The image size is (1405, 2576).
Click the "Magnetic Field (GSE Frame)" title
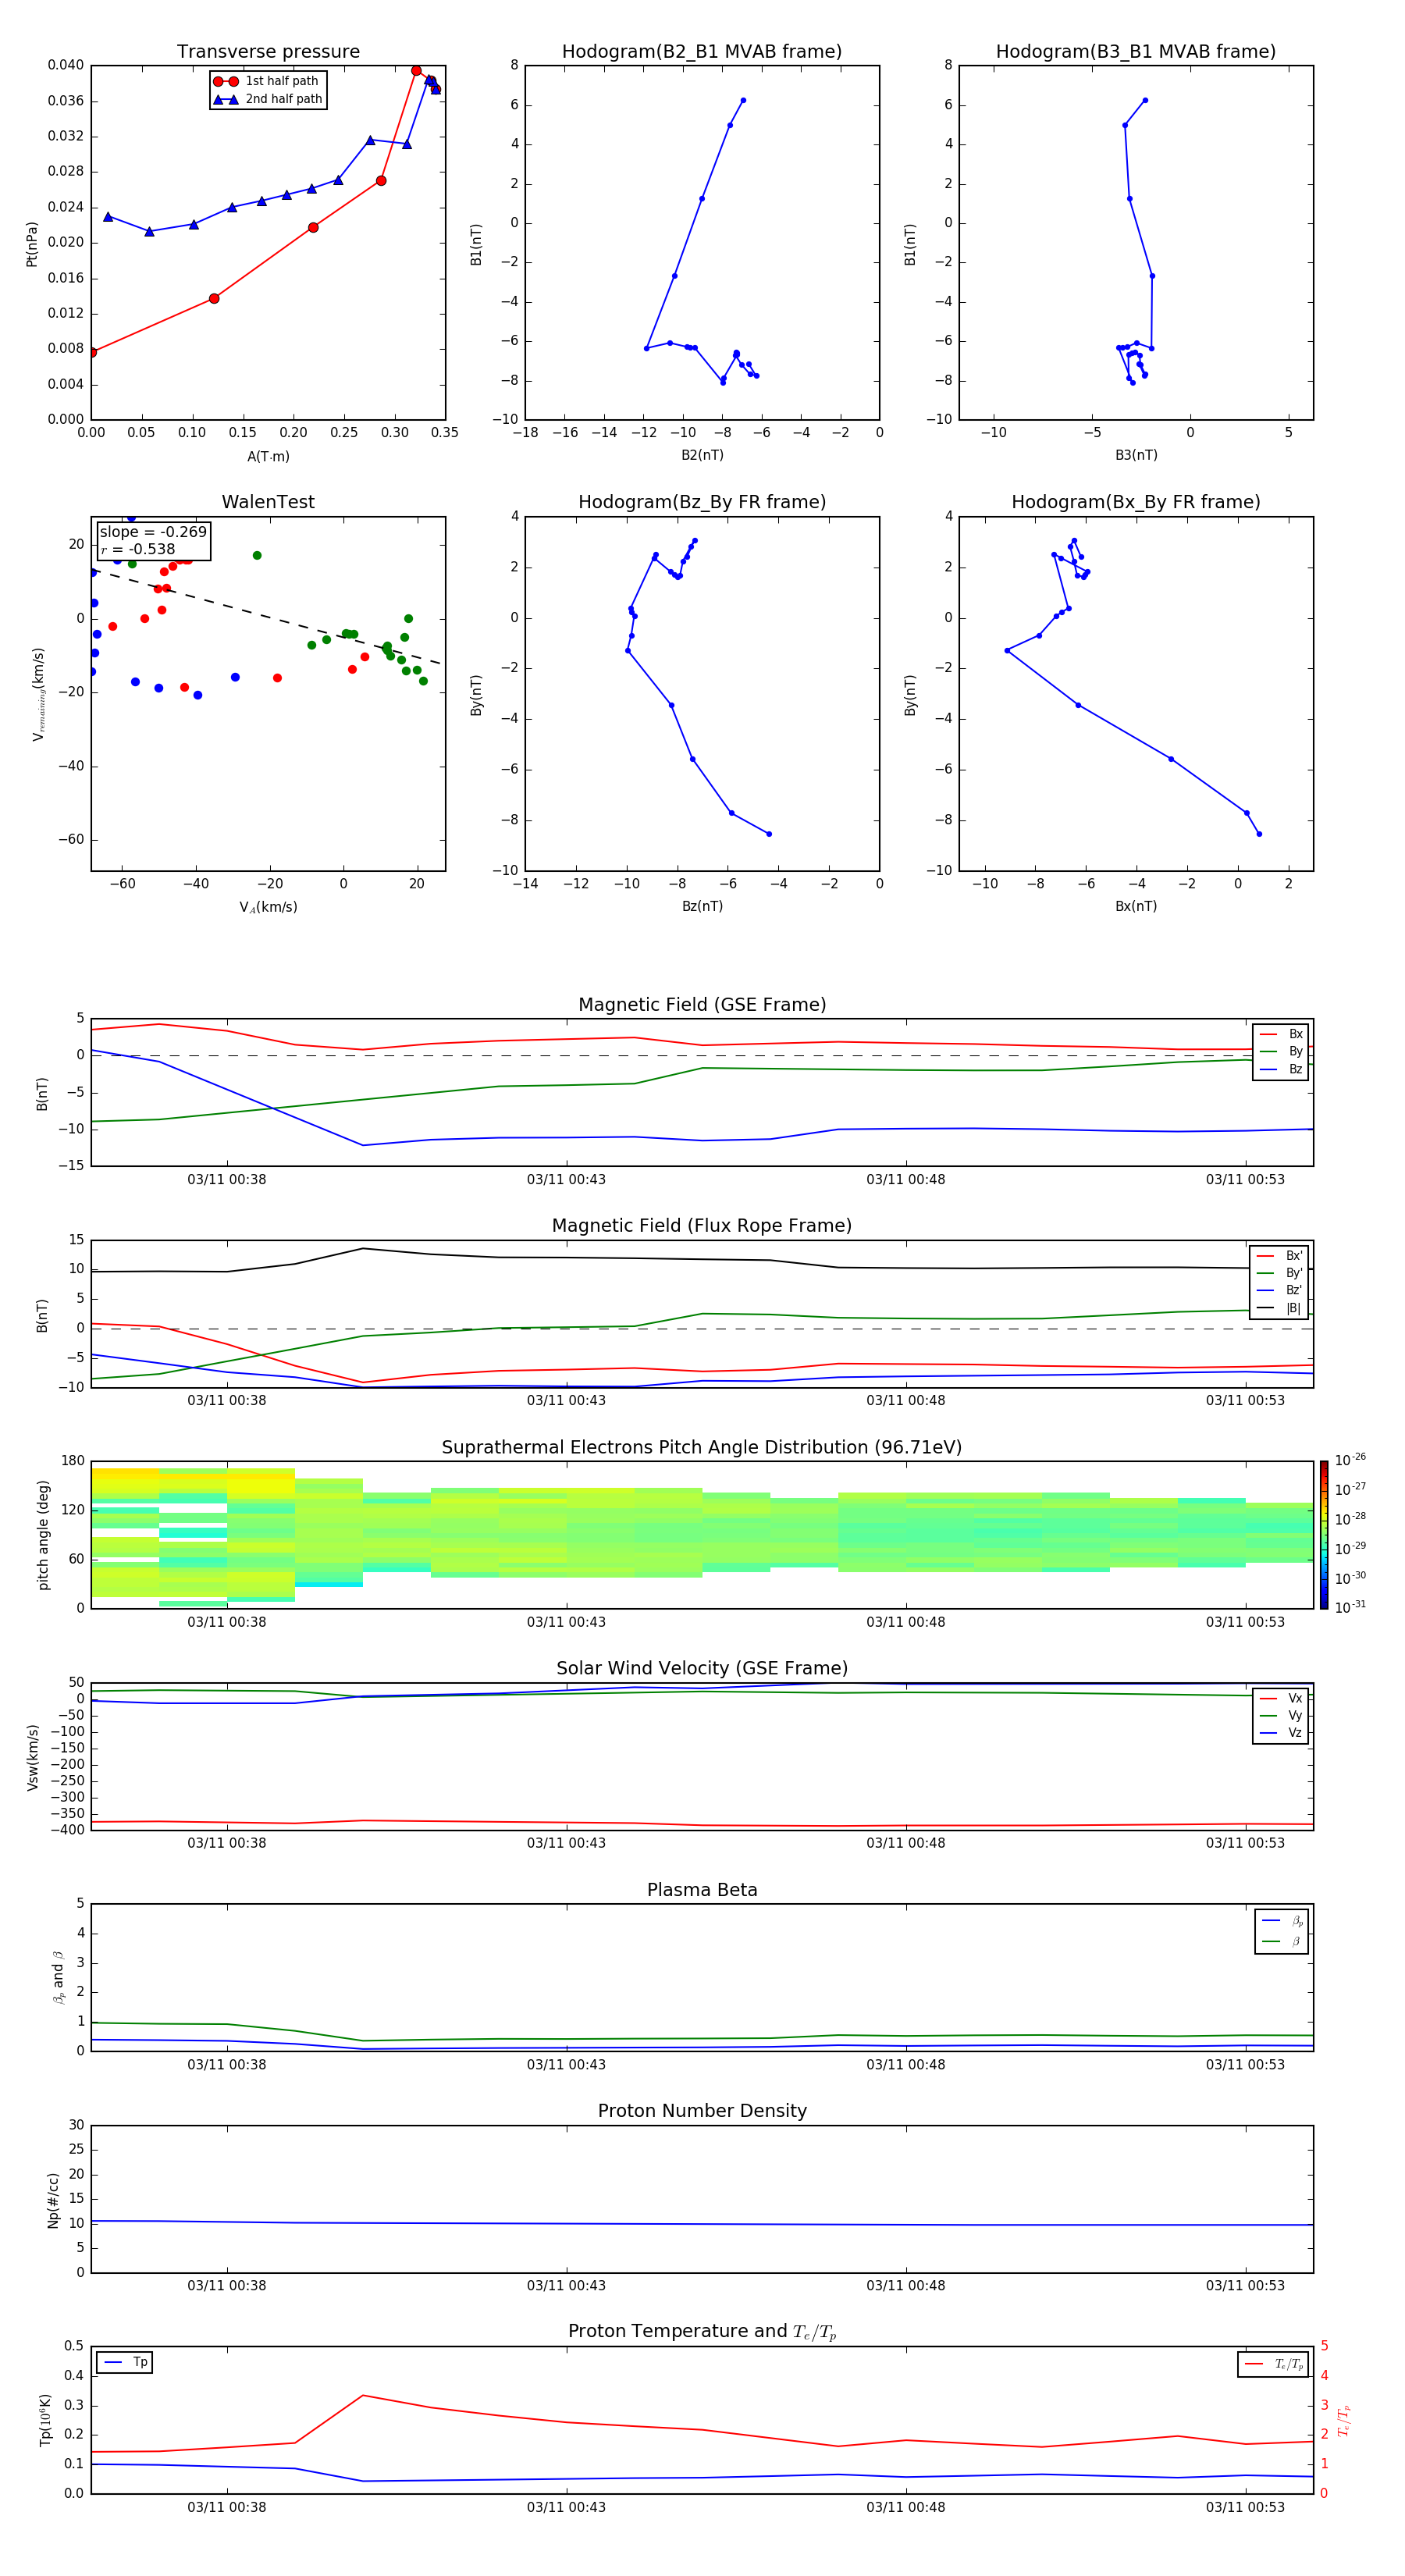[702, 1005]
